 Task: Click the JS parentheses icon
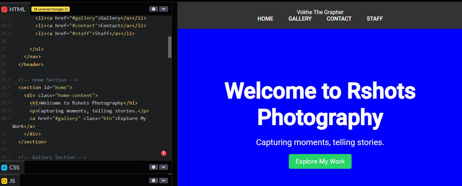tap(4, 181)
